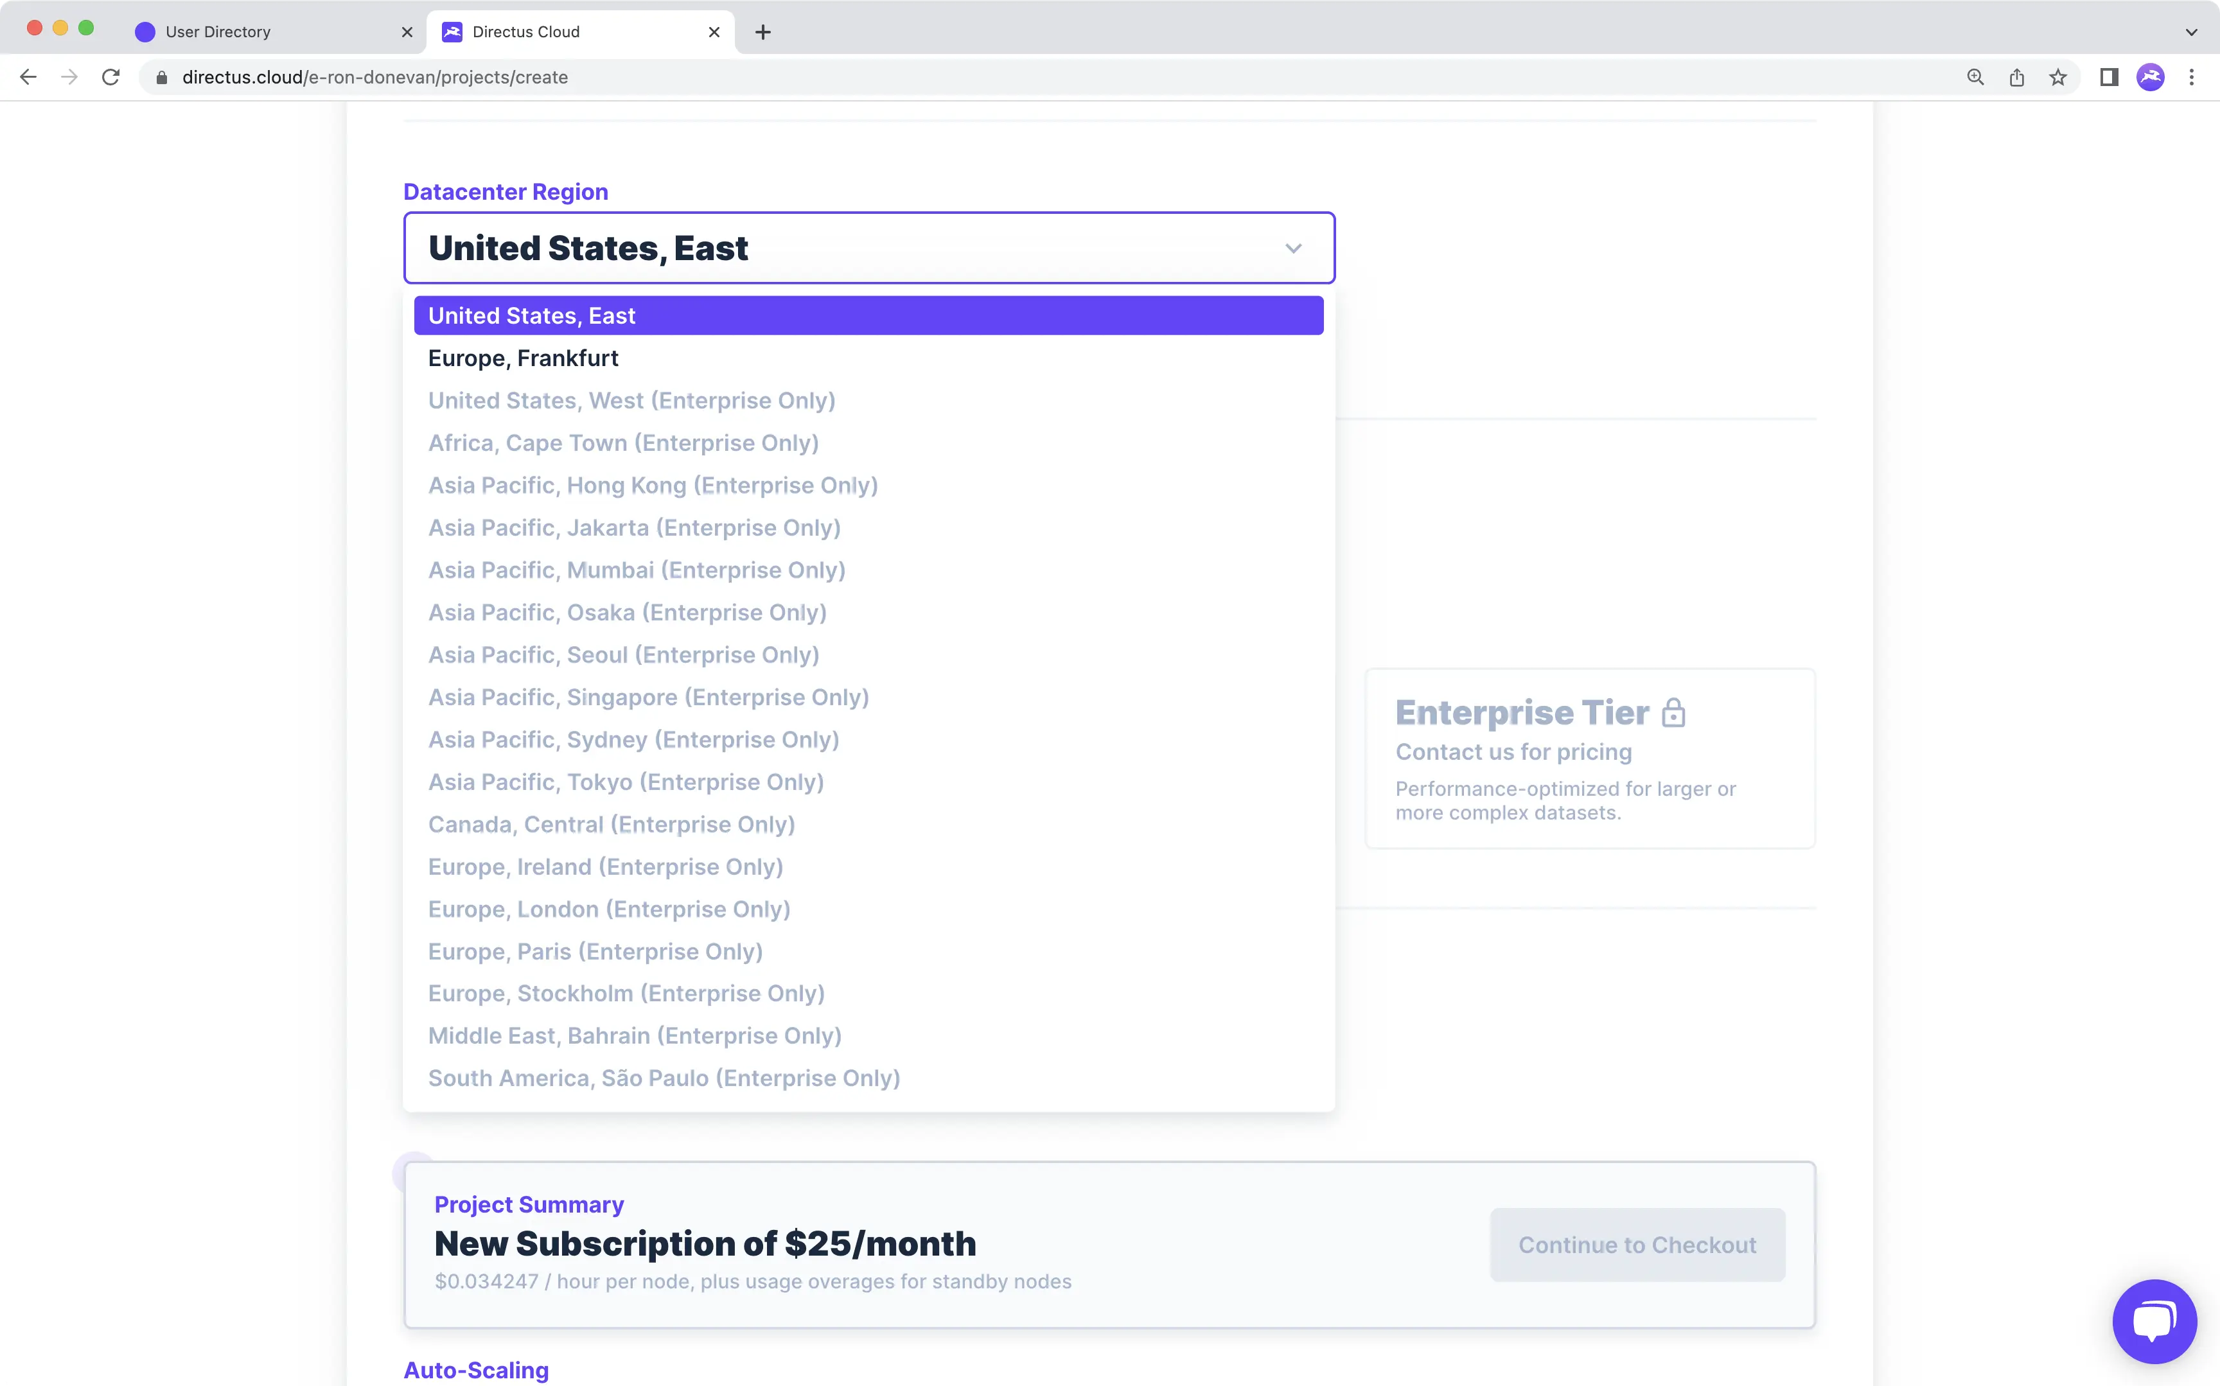Click the address bar URL
Viewport: 2220px width, 1386px height.
pyautogui.click(x=375, y=77)
